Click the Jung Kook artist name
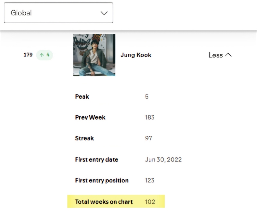This screenshot has width=257, height=212. [x=136, y=55]
